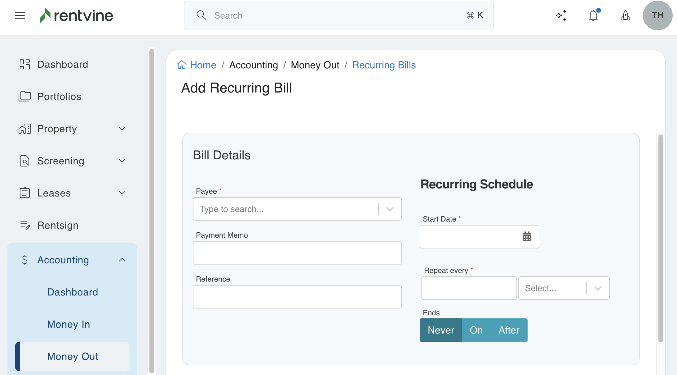Click the Rentvine logo
Screen dimensions: 677x375
76,15
